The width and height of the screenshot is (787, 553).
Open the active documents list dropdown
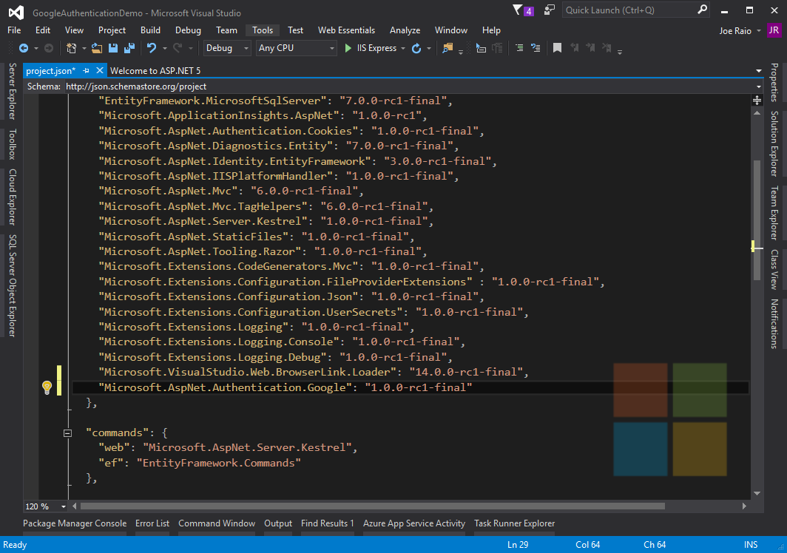coord(758,71)
